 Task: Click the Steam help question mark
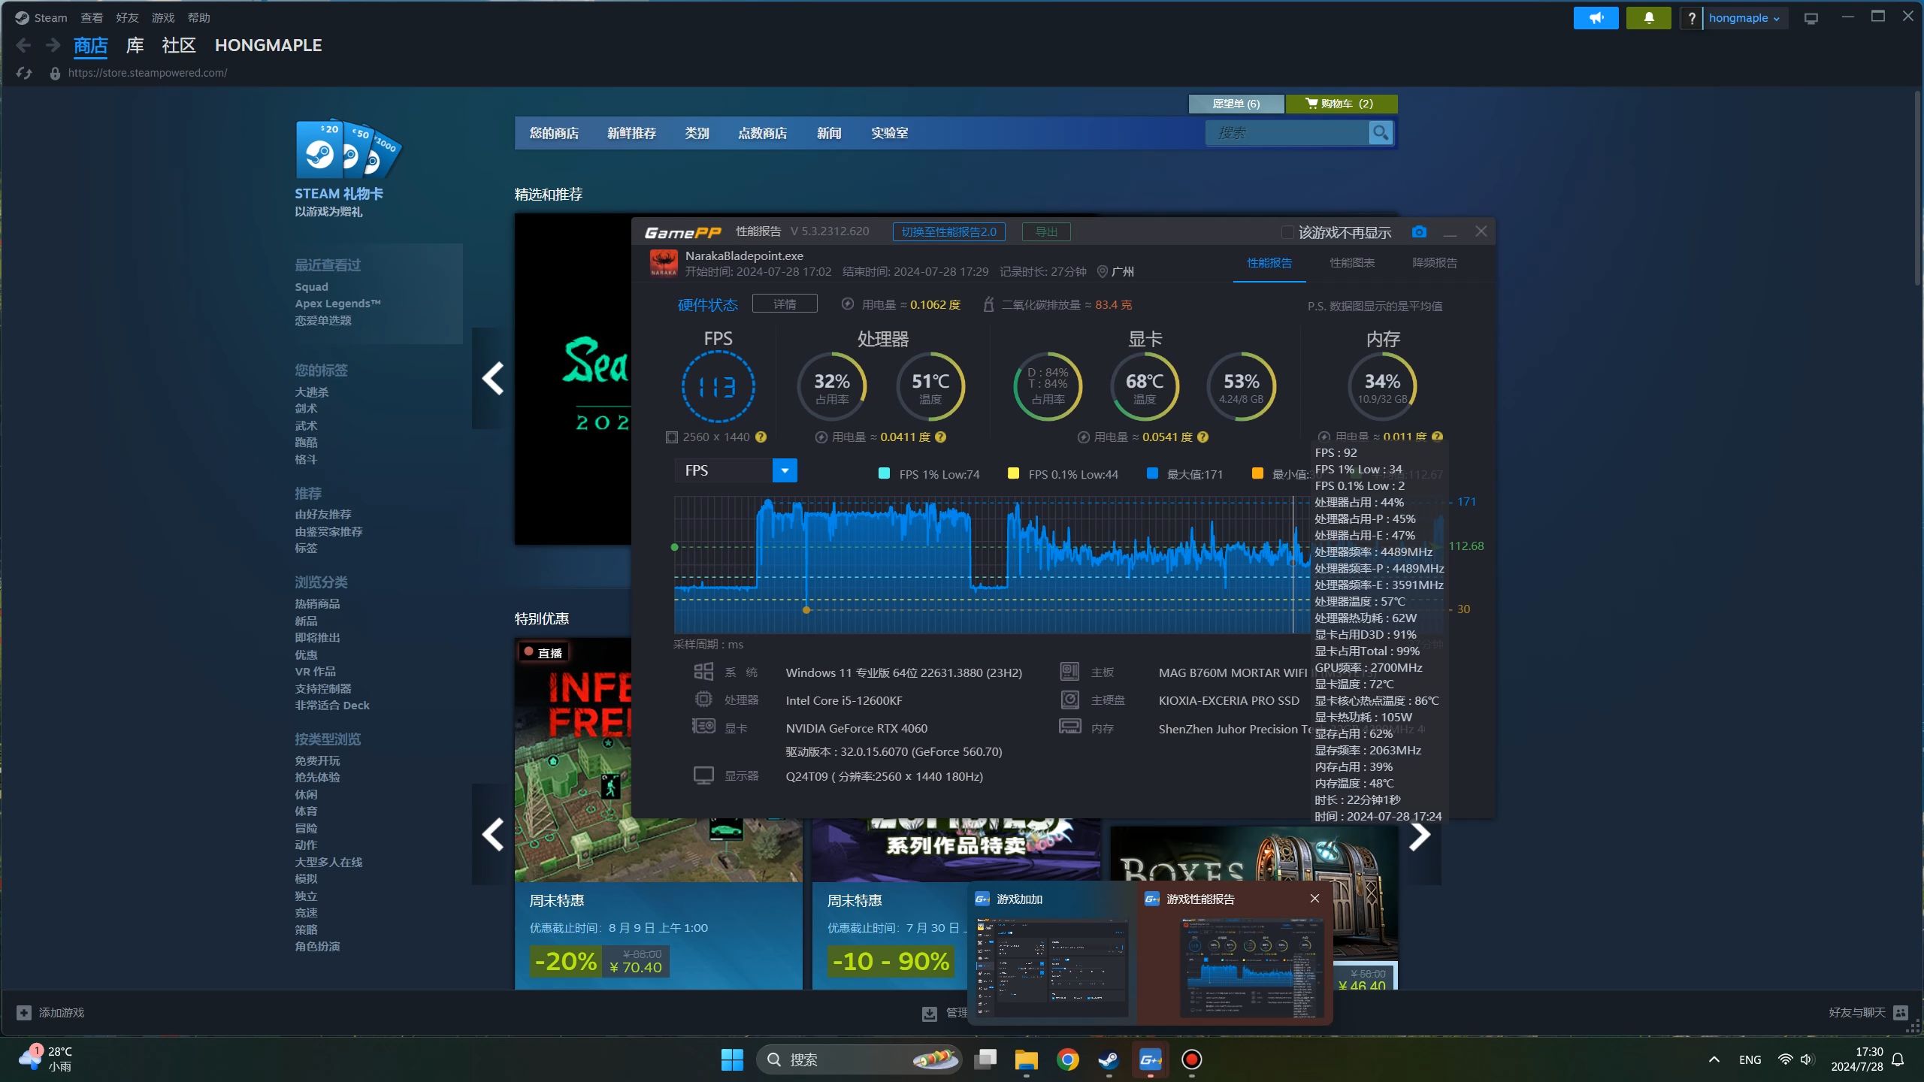click(1691, 18)
